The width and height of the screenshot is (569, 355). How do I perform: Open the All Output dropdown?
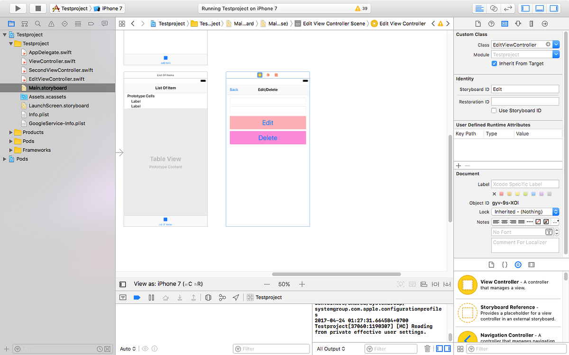(330, 348)
